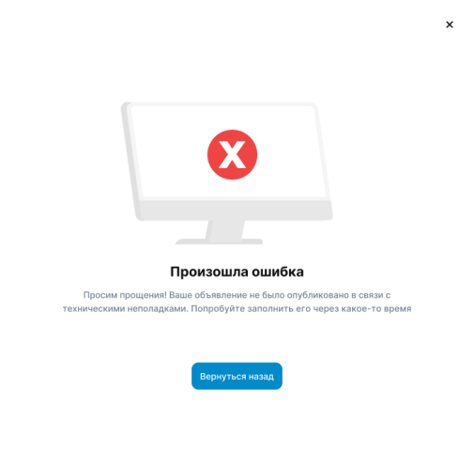The height and width of the screenshot is (451, 474).
Task: Click the 'Просим прощения!' text
Action: 125,295
